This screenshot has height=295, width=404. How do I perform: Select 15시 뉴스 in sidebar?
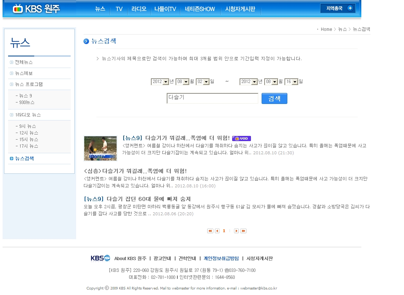click(29, 140)
